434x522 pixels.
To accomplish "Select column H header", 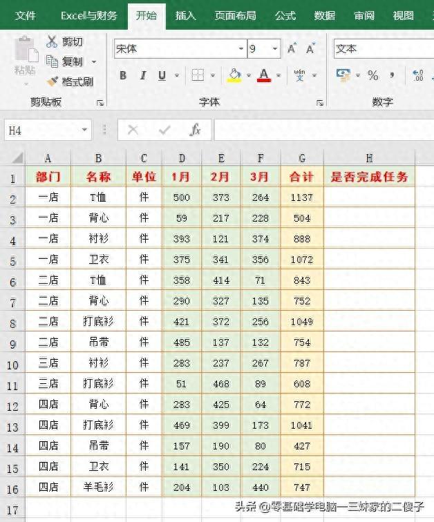I will [x=369, y=158].
